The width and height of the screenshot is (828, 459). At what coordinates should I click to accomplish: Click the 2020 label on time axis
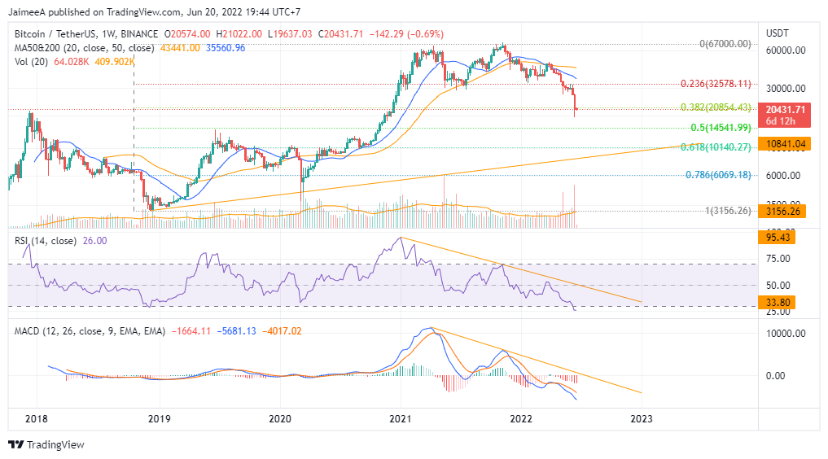coord(280,419)
